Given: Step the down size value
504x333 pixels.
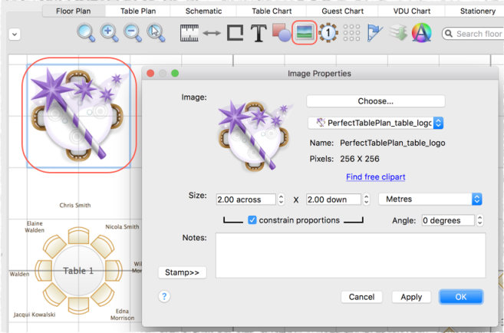Looking at the screenshot, I should click(366, 199).
